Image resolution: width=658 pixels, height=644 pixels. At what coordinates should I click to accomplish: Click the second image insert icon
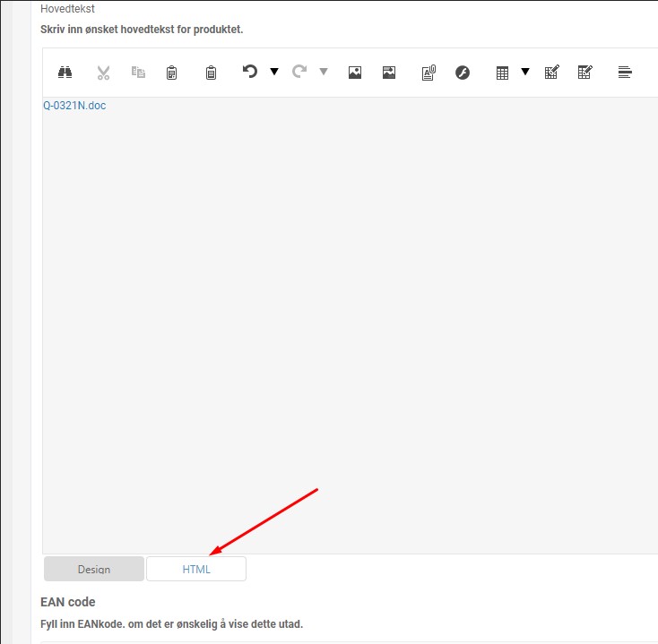click(x=389, y=73)
